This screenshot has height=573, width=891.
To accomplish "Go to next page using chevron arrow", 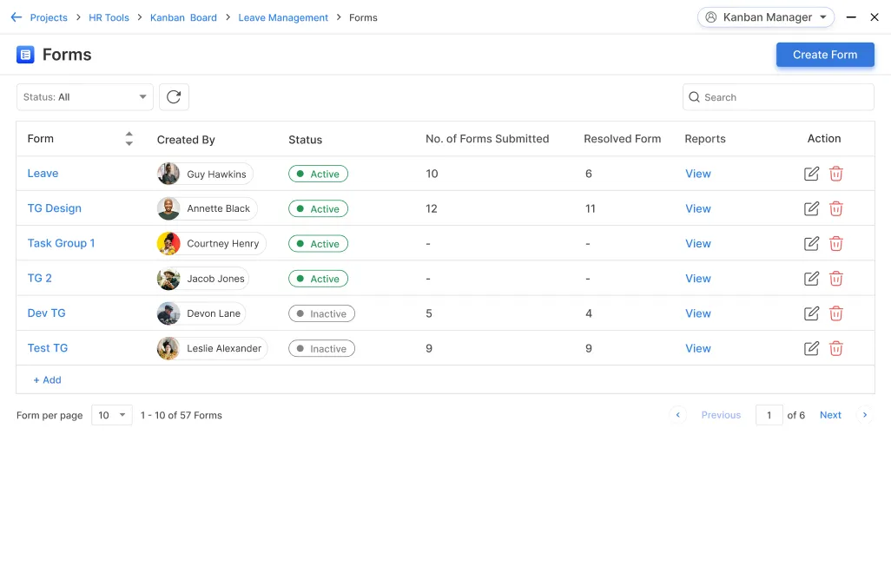I will pos(864,415).
